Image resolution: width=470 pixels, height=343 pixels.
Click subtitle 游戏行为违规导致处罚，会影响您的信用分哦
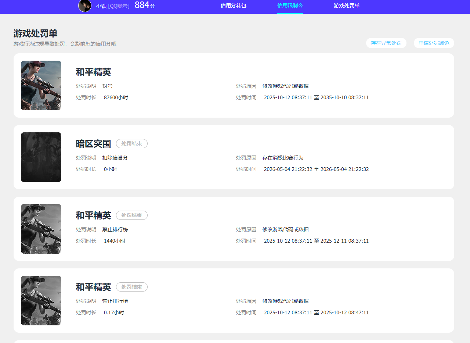click(65, 44)
